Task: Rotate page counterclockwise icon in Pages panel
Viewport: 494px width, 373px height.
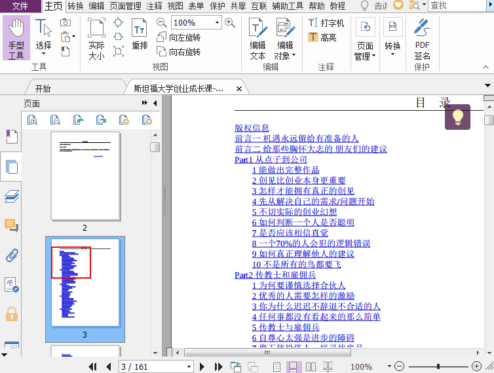Action: [78, 120]
